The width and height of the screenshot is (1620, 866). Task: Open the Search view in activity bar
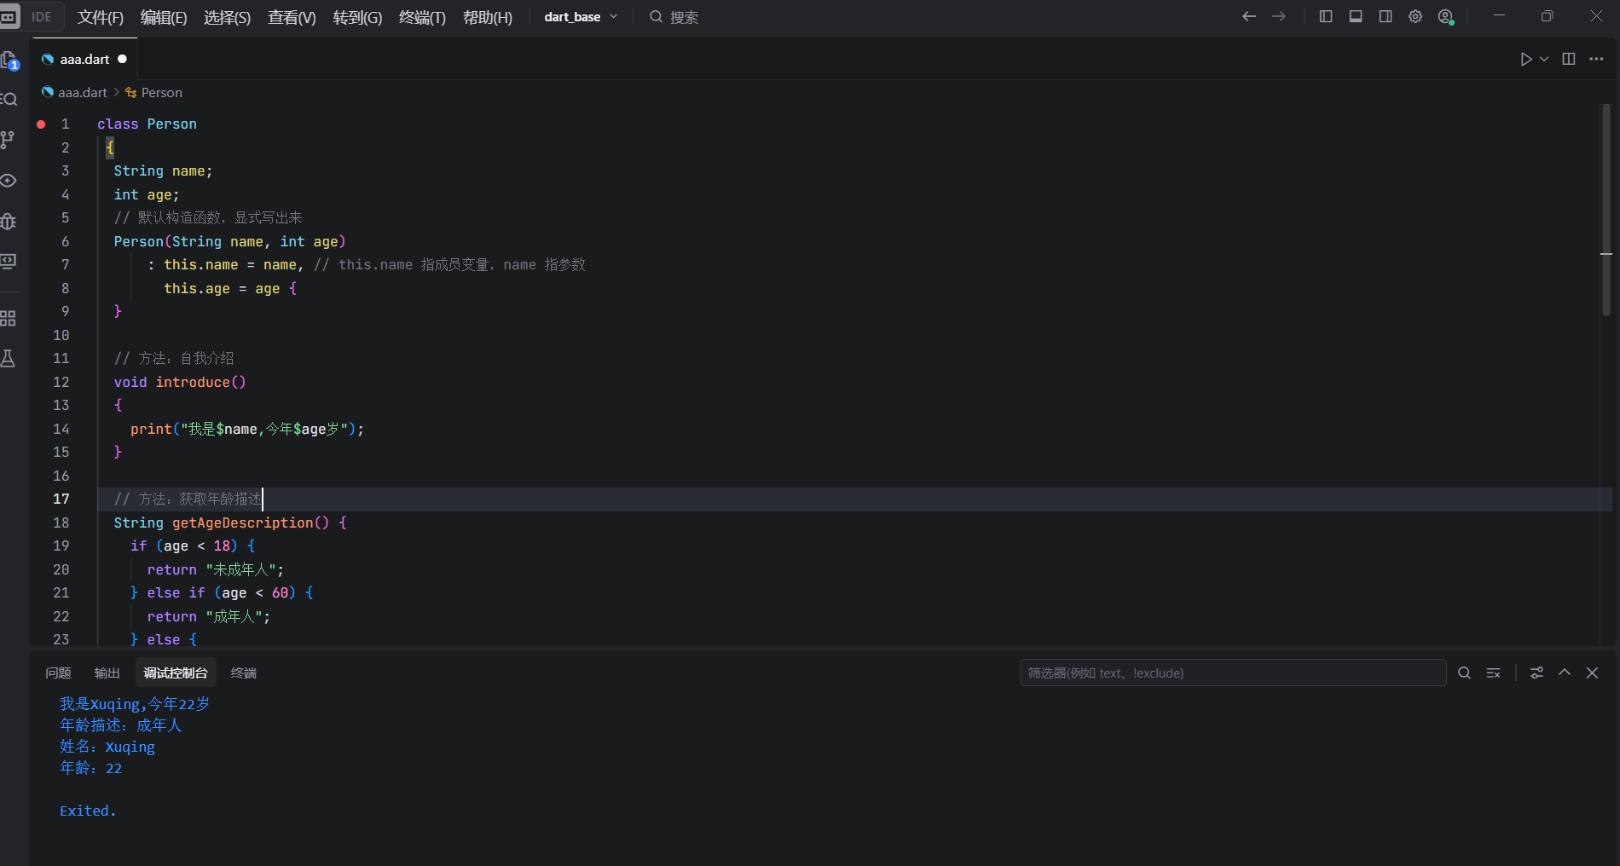[9, 100]
